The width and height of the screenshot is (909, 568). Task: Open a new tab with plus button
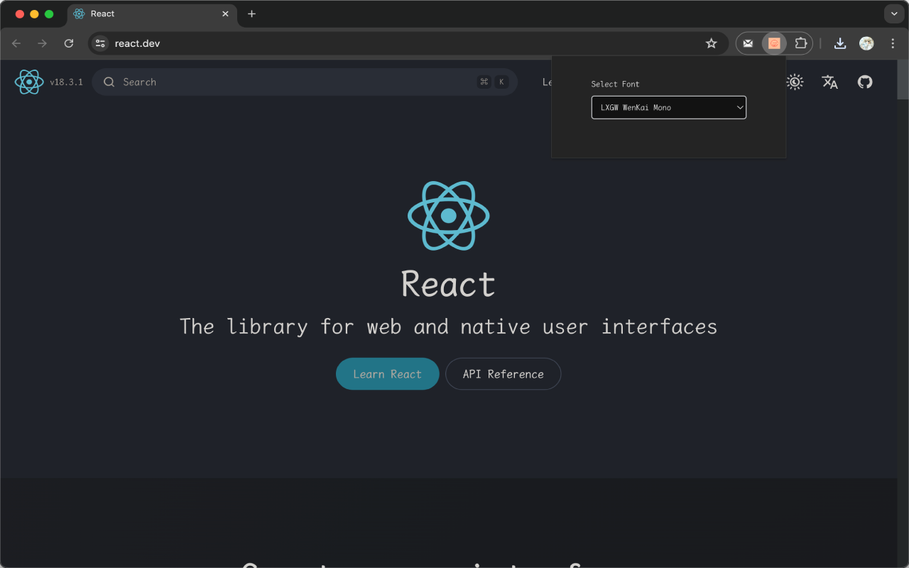point(251,13)
